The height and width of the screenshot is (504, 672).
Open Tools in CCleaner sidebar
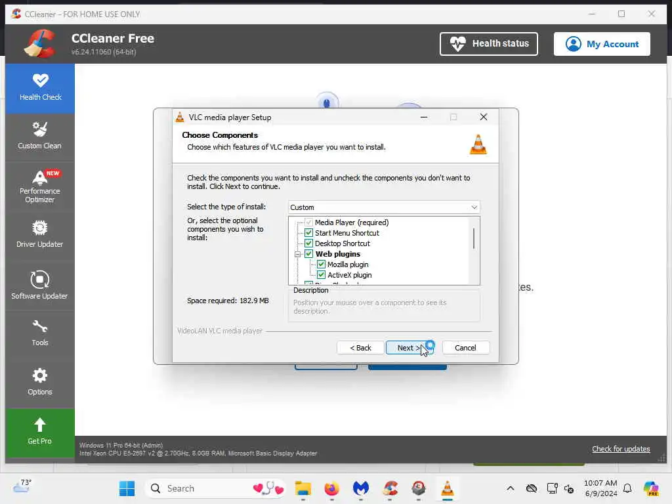coord(40,333)
